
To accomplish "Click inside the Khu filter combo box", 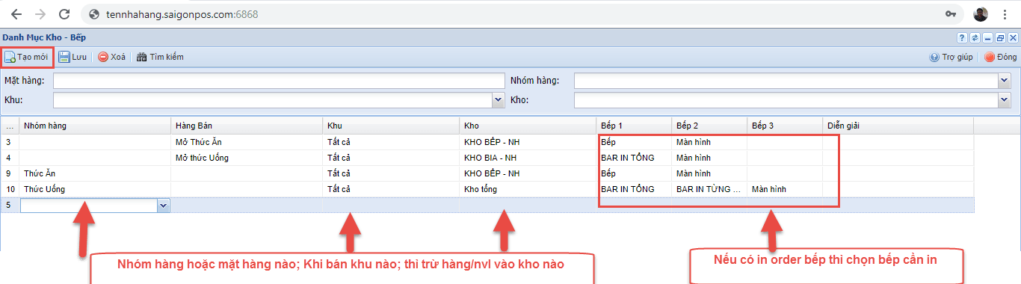I will 272,99.
